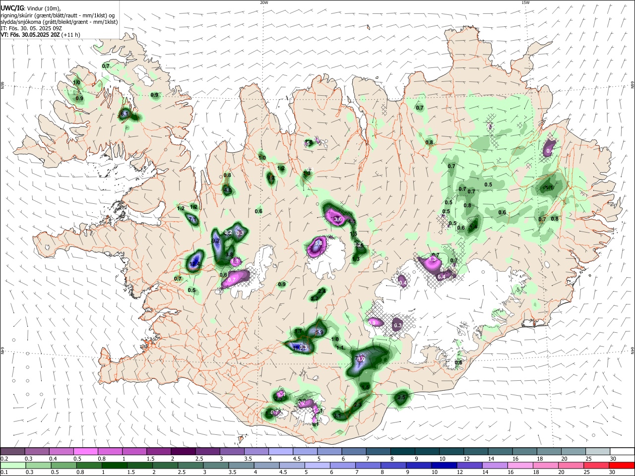Select the '12.4' precipitation value
635x476 pixels.
tap(194, 264)
